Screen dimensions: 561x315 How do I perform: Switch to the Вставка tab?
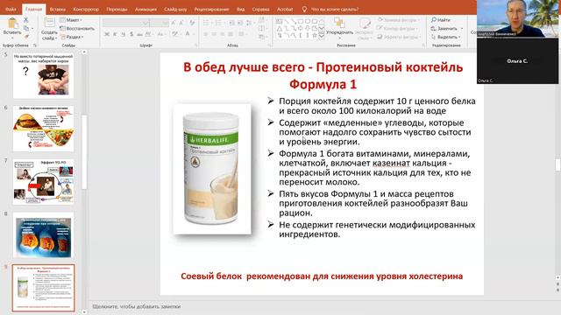tap(58, 9)
